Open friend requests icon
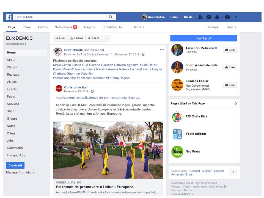Image resolution: width=264 pixels, height=198 pixels. (200, 17)
